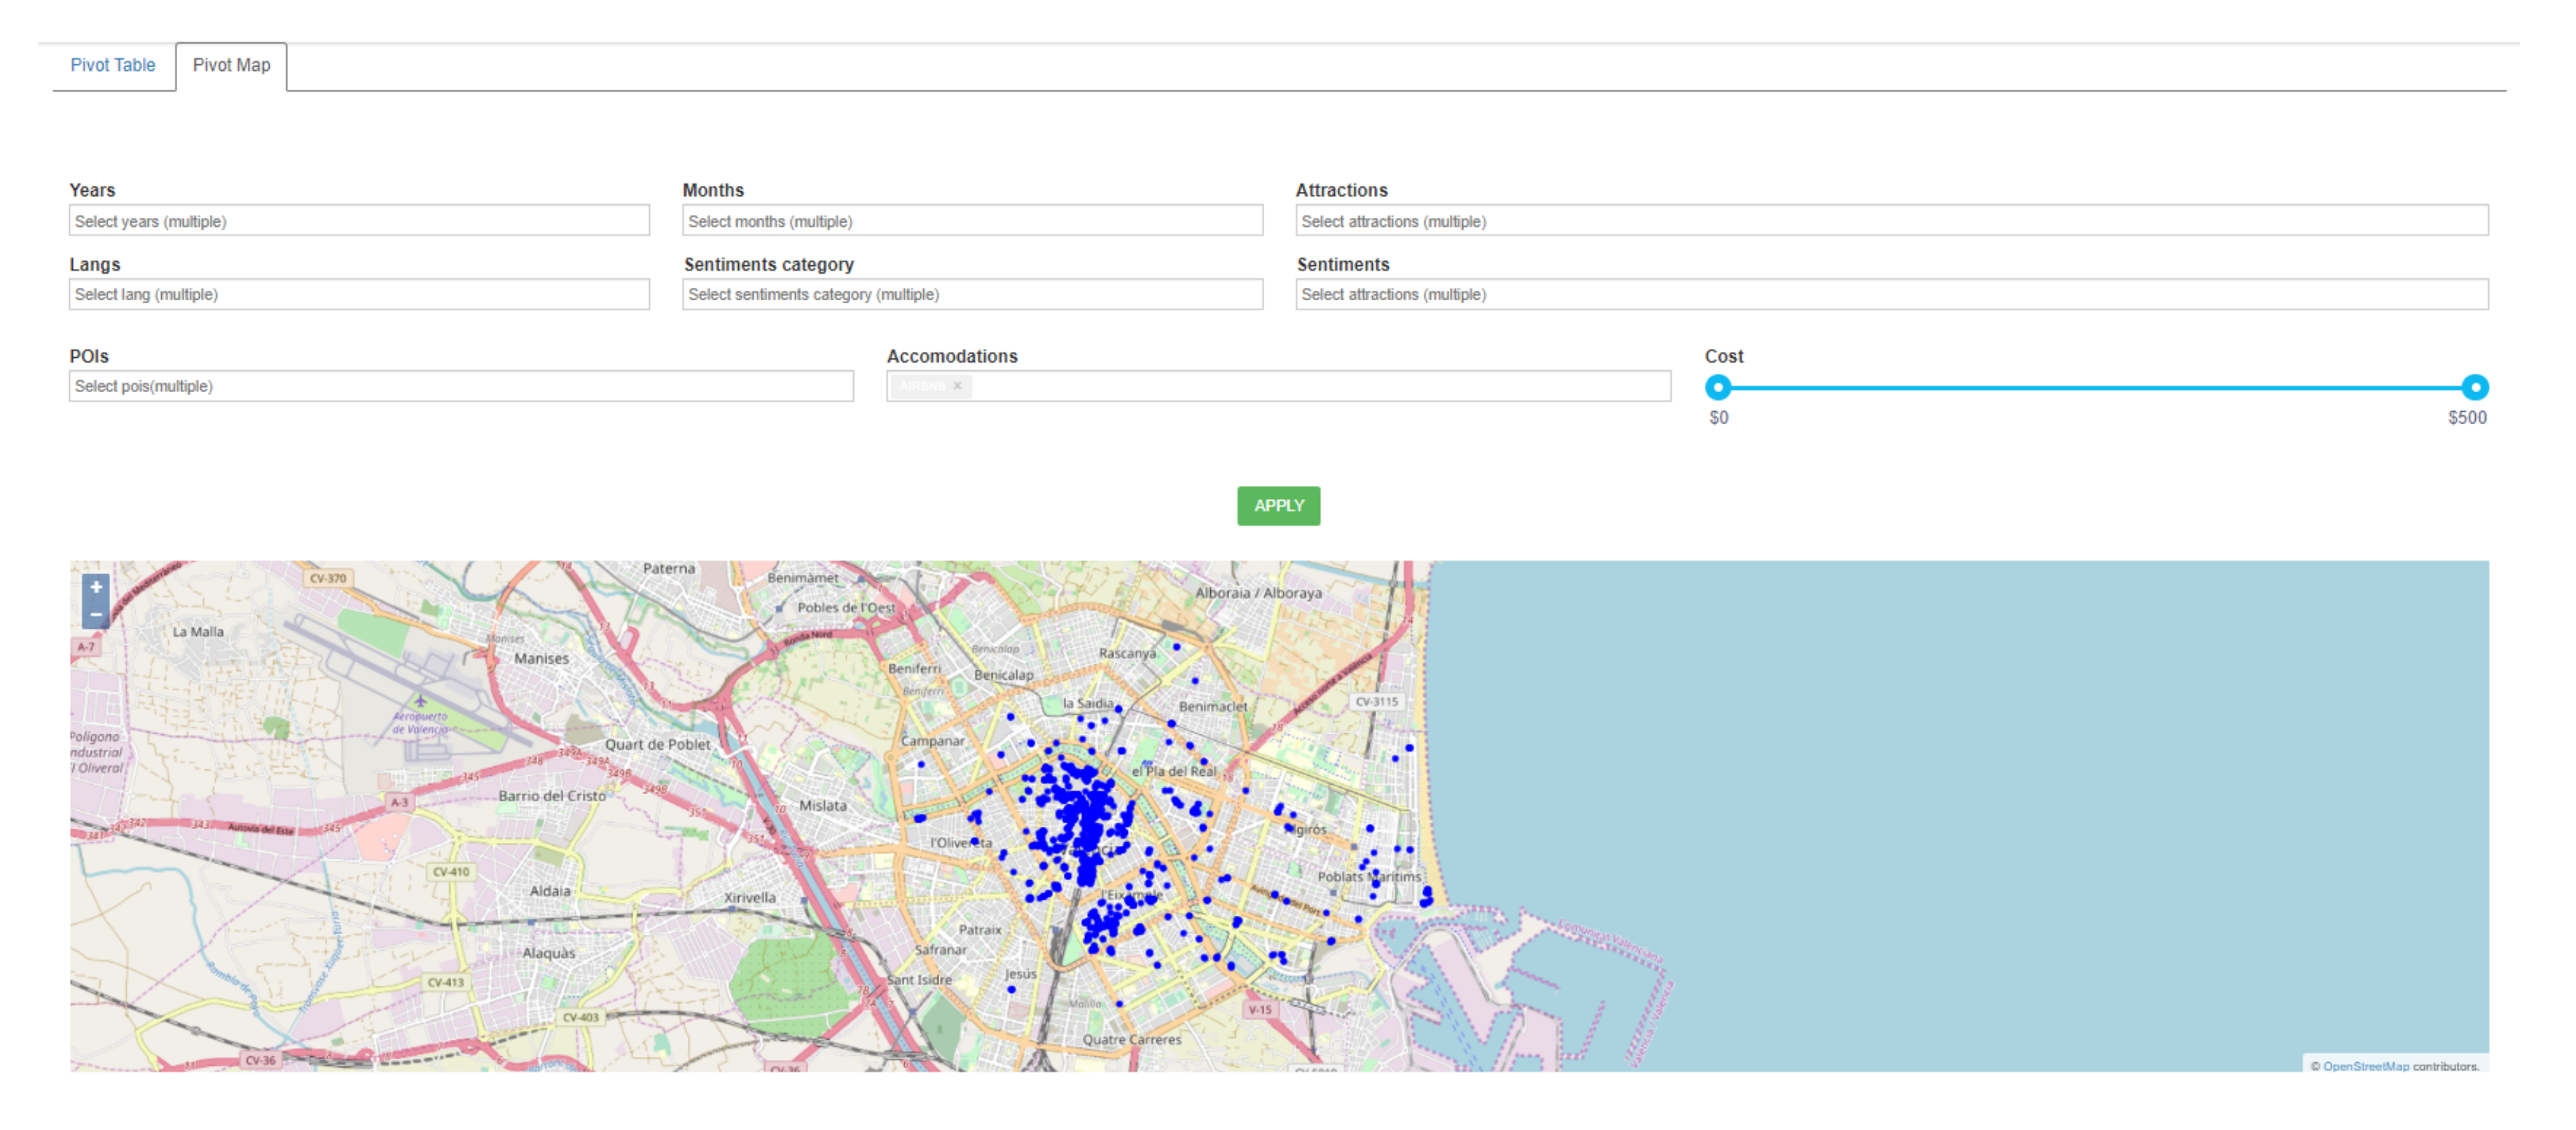Open the Langs multi-select field

click(x=359, y=294)
